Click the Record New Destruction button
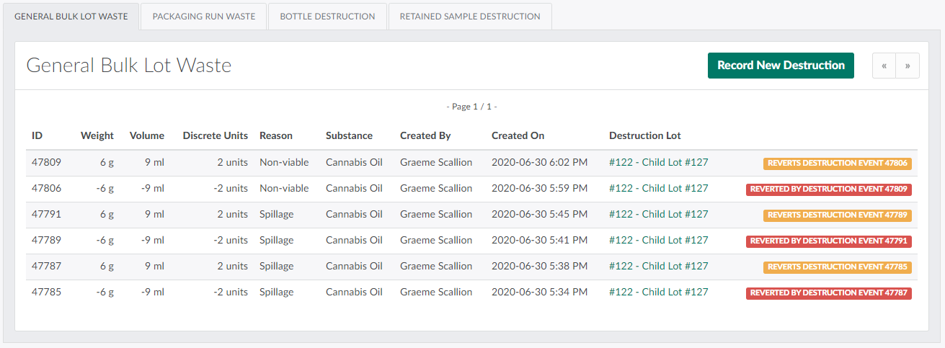945x348 pixels. [781, 66]
